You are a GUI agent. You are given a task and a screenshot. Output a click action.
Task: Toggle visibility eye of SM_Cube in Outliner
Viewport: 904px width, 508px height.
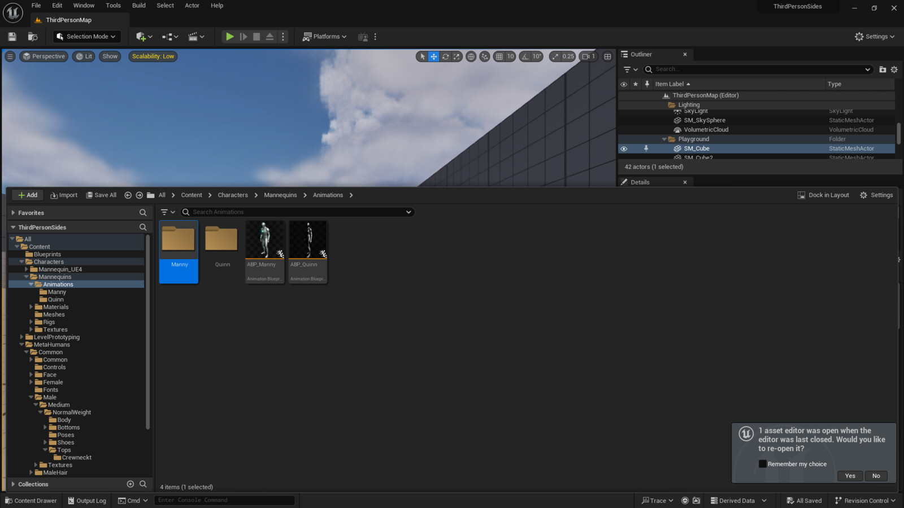pyautogui.click(x=624, y=149)
